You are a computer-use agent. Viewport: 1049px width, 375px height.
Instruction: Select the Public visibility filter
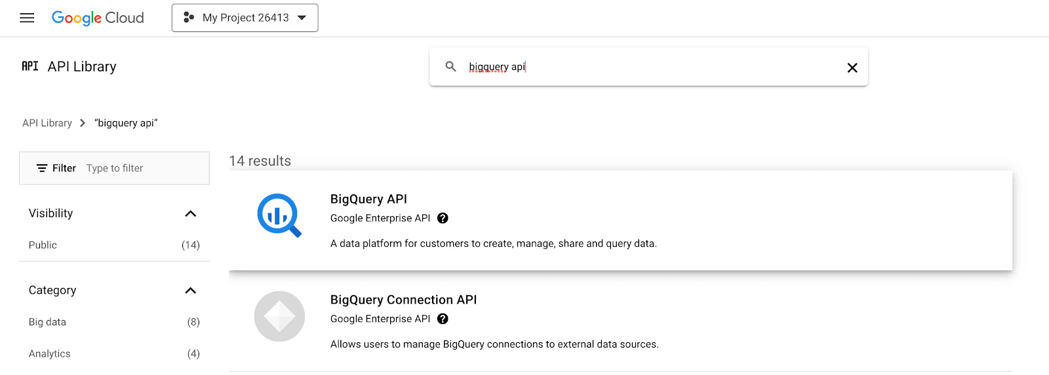tap(43, 245)
